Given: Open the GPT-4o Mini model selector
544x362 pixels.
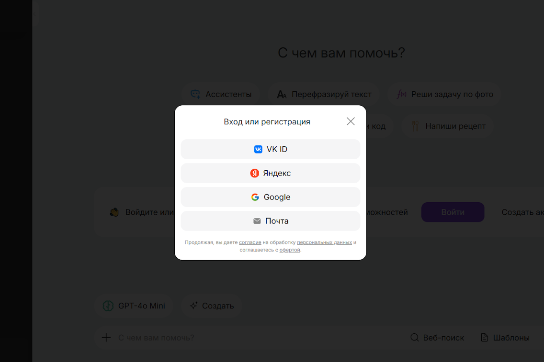Looking at the screenshot, I should click(x=134, y=306).
